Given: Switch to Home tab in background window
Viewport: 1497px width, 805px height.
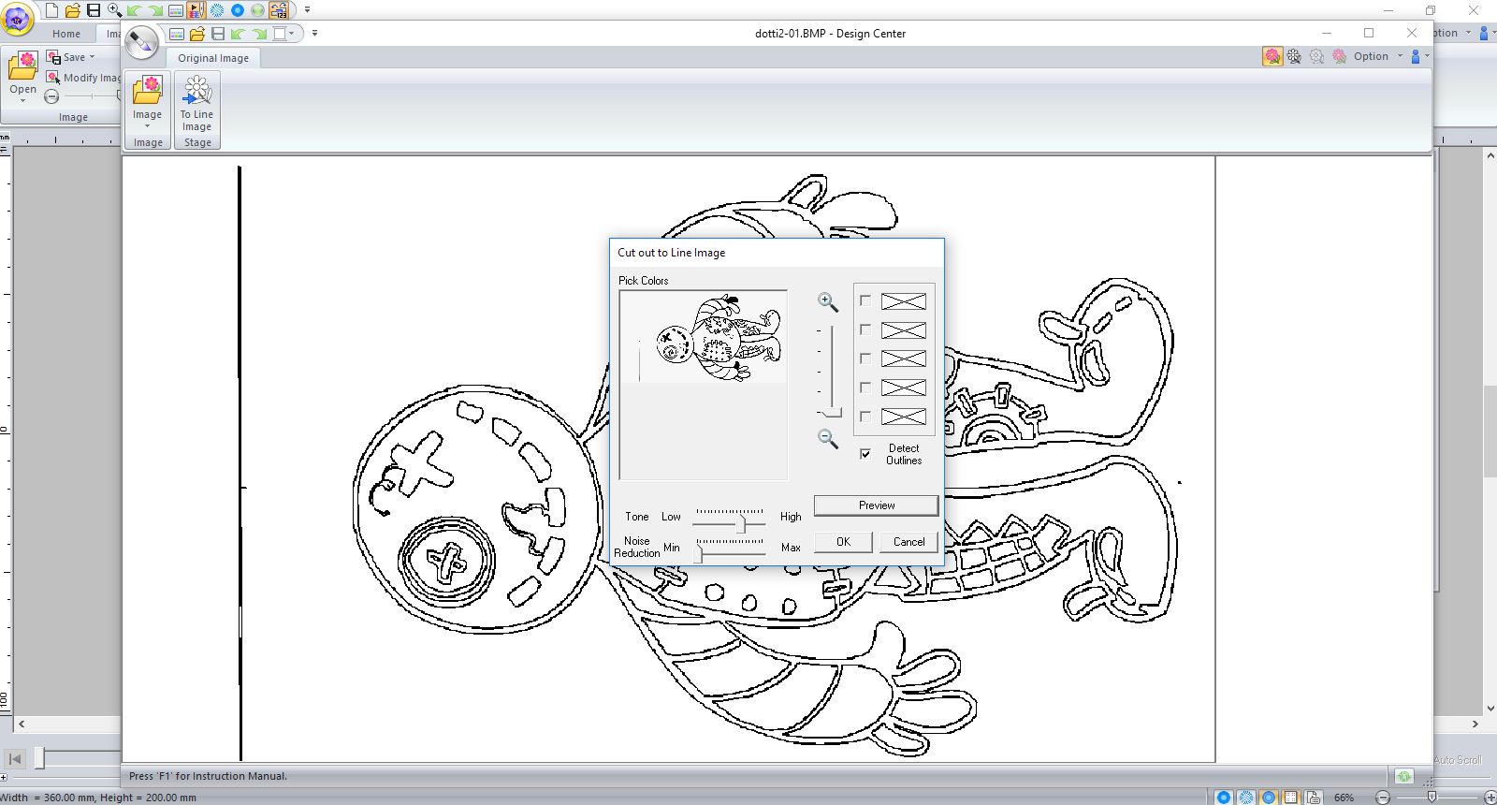Looking at the screenshot, I should point(66,34).
